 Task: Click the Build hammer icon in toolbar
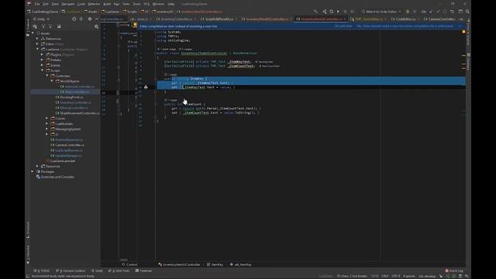(x=315, y=12)
